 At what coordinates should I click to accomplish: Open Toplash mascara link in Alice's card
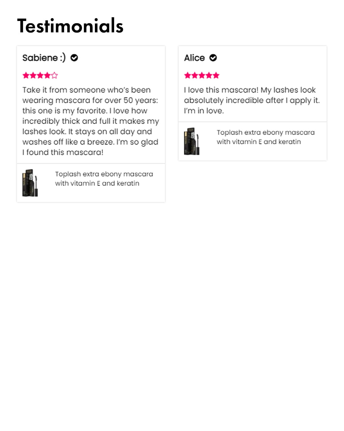coord(265,137)
